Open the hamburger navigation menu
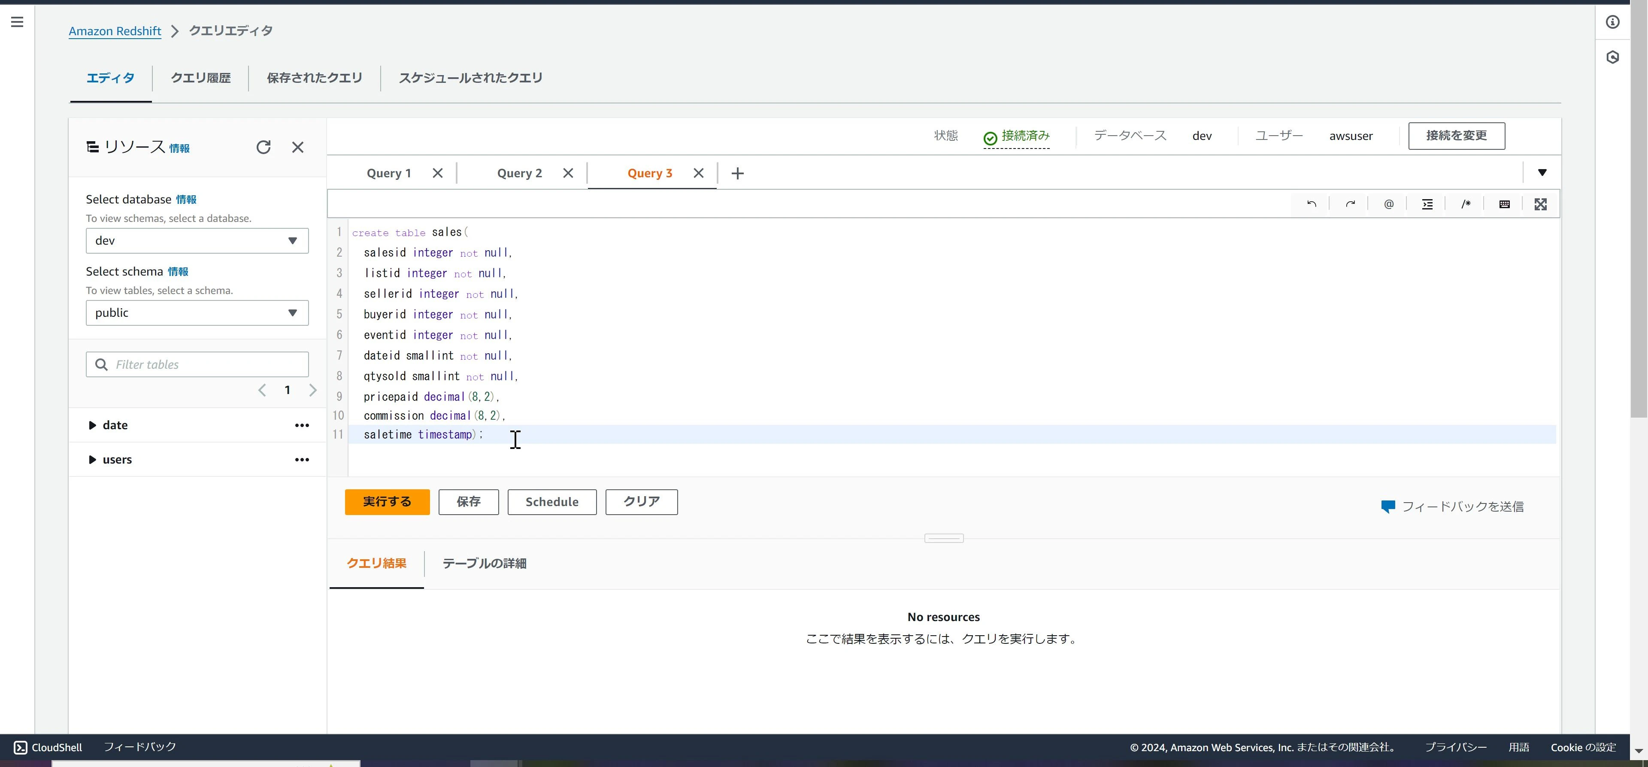 pos(17,22)
